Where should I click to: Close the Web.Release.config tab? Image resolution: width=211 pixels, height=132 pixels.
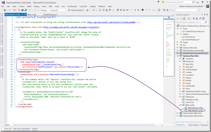pyautogui.click(x=25, y=14)
